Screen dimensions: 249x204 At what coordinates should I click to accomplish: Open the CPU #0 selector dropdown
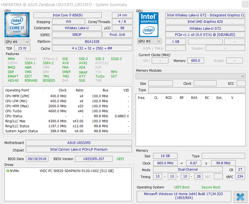point(17,42)
